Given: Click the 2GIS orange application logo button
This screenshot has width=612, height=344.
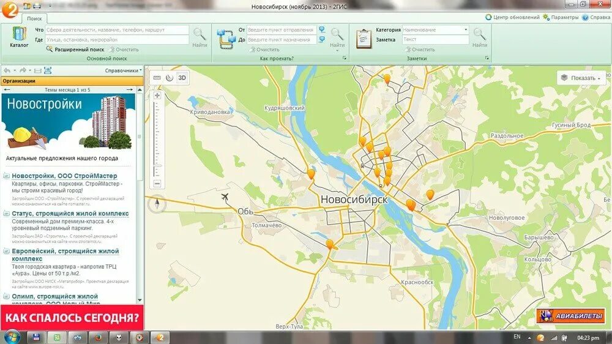Looking at the screenshot, I should [x=10, y=9].
